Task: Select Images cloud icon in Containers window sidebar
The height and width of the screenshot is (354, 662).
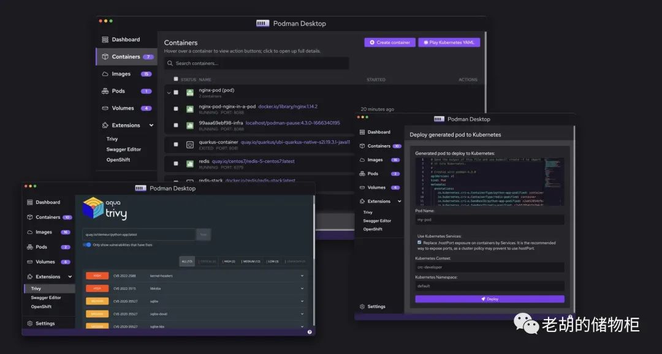Action: click(x=105, y=74)
